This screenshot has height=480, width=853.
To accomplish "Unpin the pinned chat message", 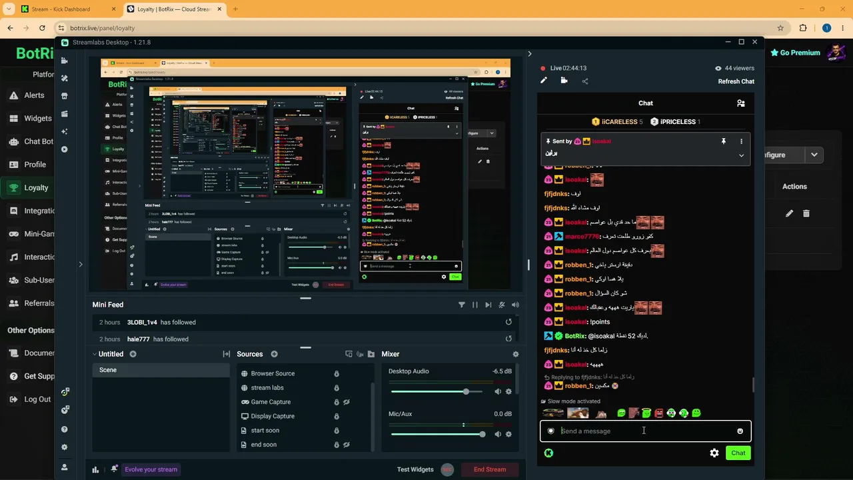I will point(723,141).
